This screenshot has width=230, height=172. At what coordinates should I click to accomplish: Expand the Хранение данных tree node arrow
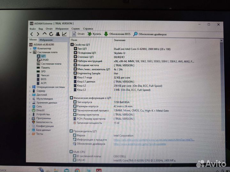click(30, 103)
